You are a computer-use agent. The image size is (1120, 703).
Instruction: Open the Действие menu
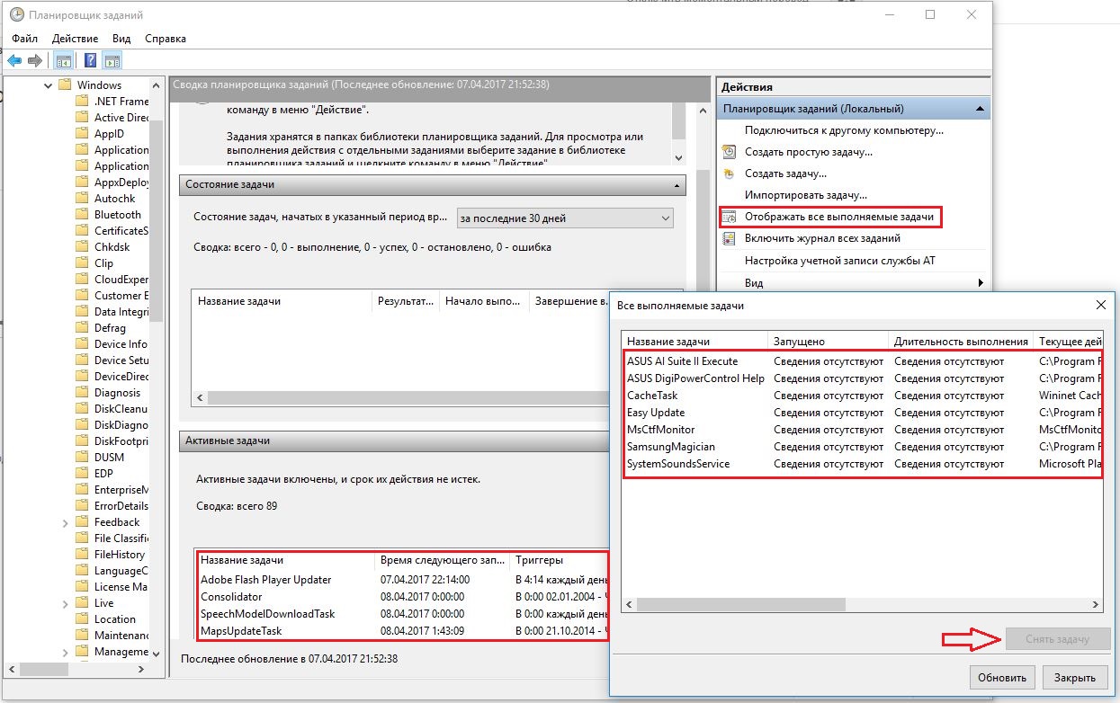pyautogui.click(x=75, y=39)
